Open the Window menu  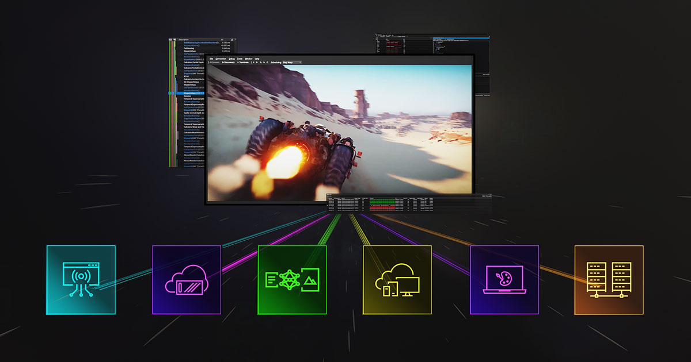click(x=249, y=59)
